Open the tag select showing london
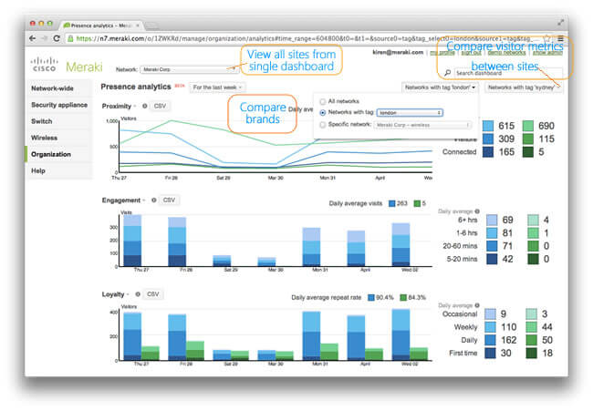Viewport: 593px width, 411px height. pos(410,113)
